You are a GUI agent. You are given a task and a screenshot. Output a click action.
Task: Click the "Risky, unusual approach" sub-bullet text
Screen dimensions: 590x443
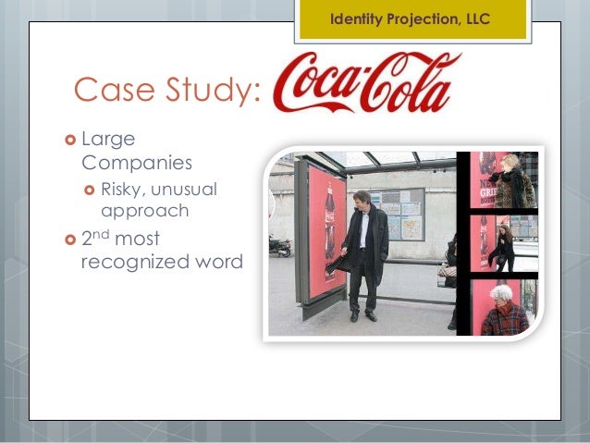tap(159, 200)
